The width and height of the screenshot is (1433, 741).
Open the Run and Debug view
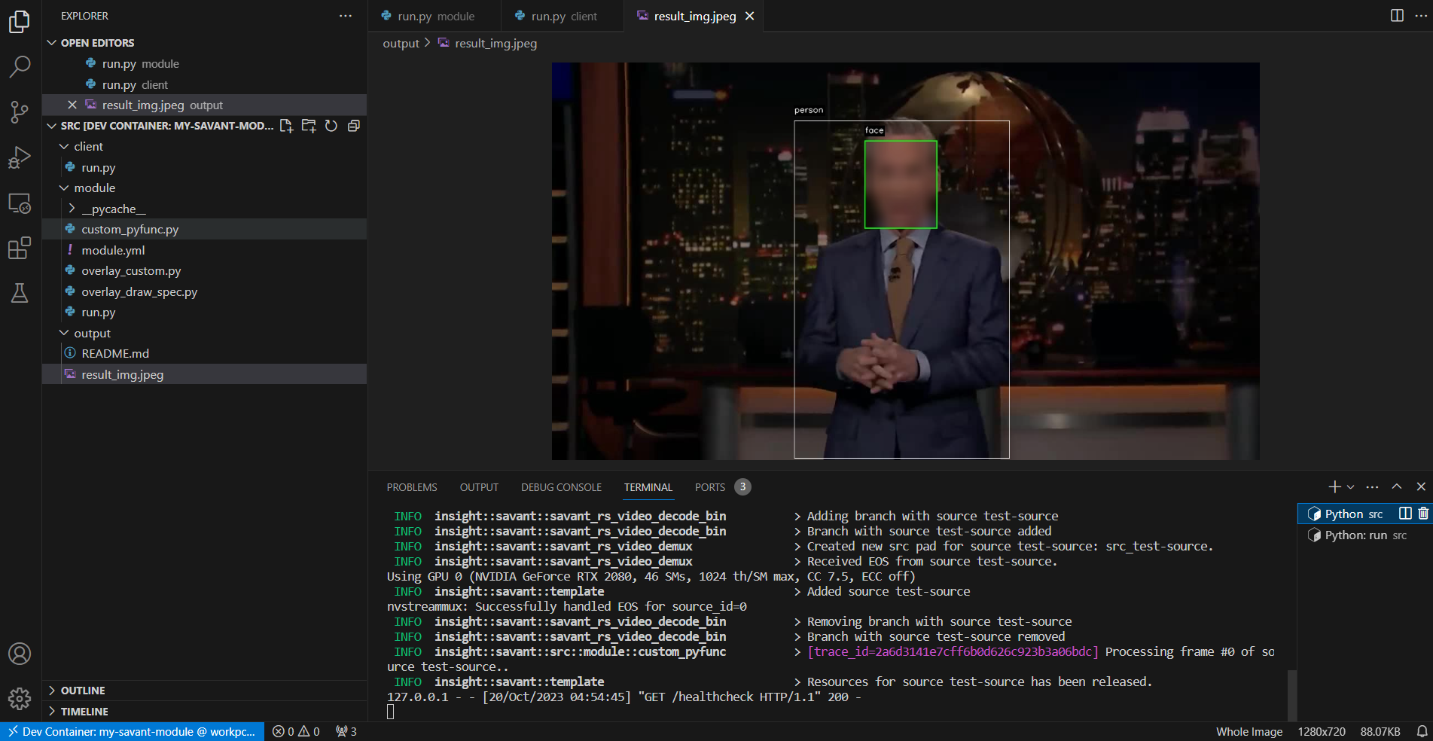pyautogui.click(x=20, y=157)
